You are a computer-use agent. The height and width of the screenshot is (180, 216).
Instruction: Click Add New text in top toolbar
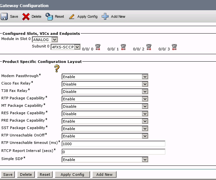(x=118, y=16)
